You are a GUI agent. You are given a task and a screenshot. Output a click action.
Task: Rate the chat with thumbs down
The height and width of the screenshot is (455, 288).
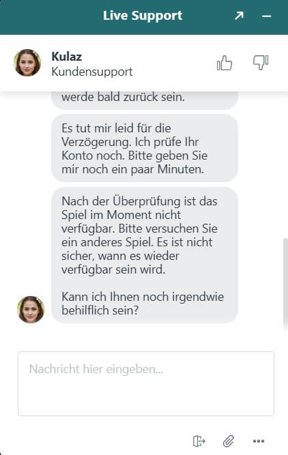point(261,62)
